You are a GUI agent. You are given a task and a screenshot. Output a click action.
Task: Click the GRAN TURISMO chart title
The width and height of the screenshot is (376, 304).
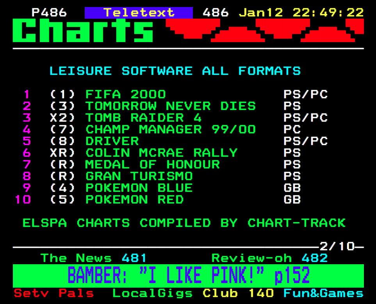coord(139,177)
